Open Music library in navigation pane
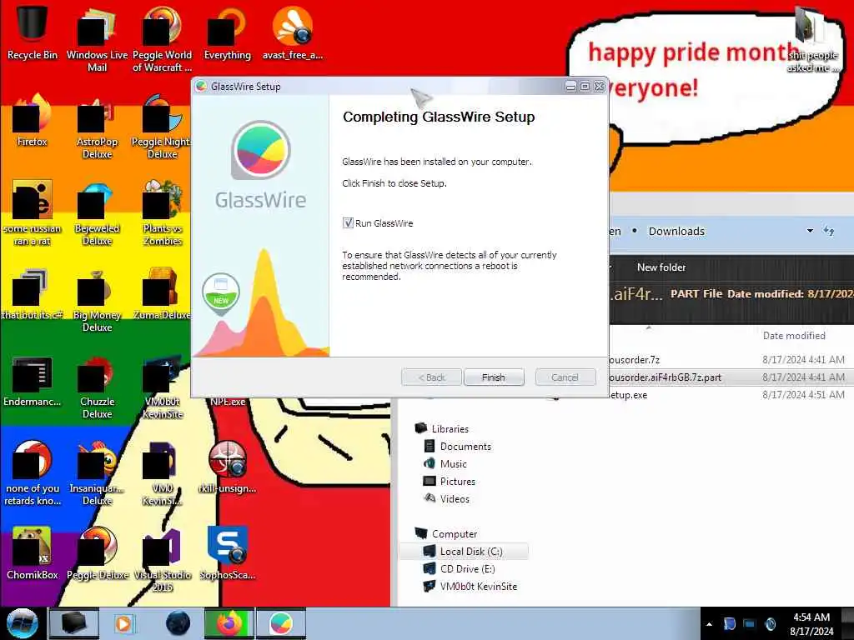 tap(453, 463)
